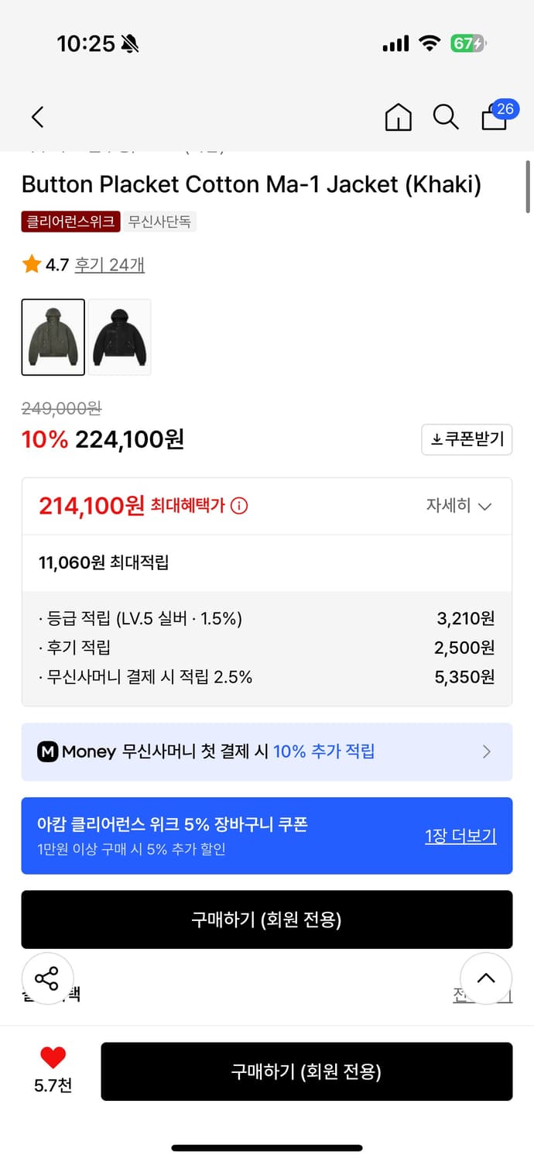Open the 무신사머니 banner chevron
The width and height of the screenshot is (534, 1162).
pyautogui.click(x=487, y=751)
